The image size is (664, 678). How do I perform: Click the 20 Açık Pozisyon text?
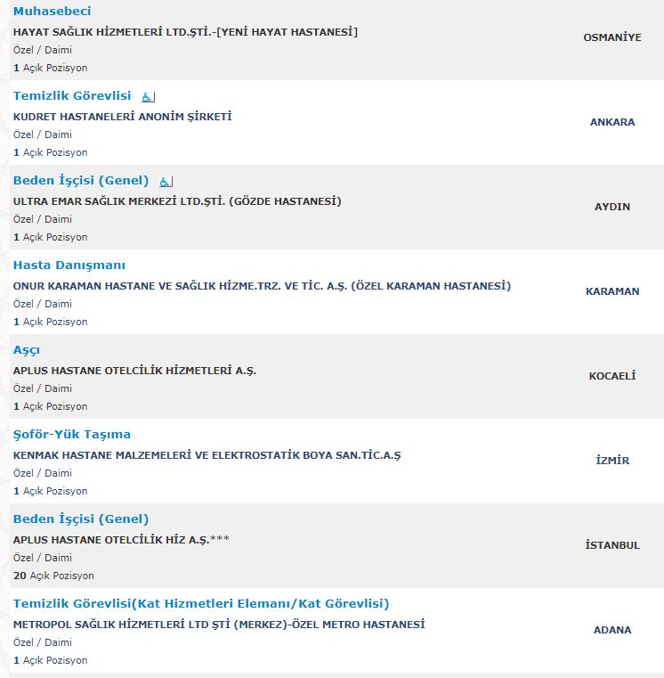coord(53,576)
